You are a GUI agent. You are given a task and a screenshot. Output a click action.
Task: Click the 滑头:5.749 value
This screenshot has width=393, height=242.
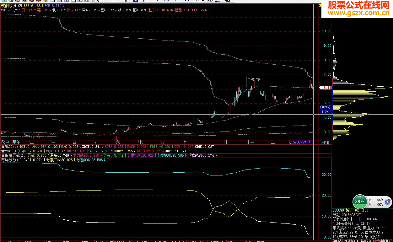click(59, 155)
